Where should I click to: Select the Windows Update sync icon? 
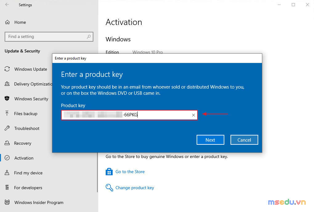(7, 69)
